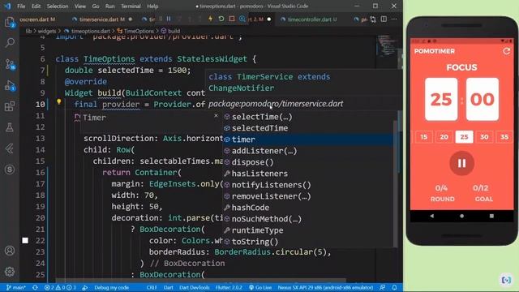
Task: Open the Accounts icon in activity bar
Action: click(10, 251)
